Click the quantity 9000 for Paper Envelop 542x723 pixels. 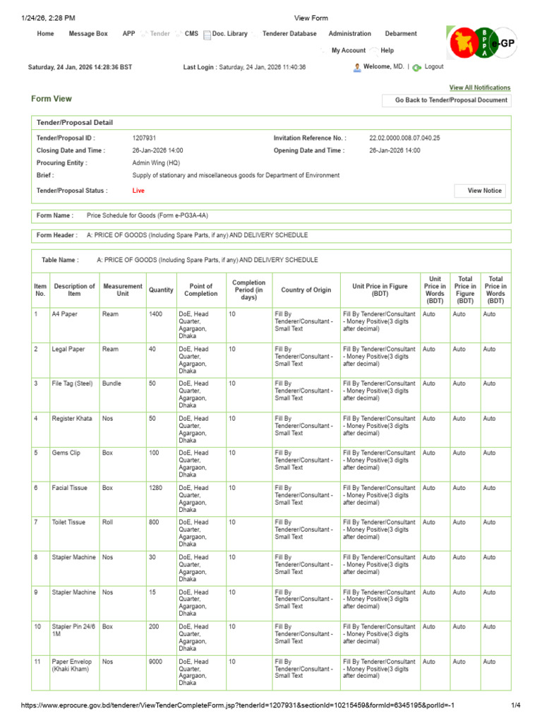(x=156, y=662)
